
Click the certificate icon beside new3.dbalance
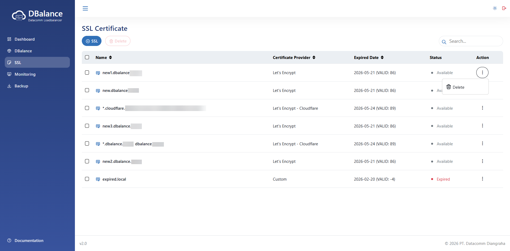point(98,126)
